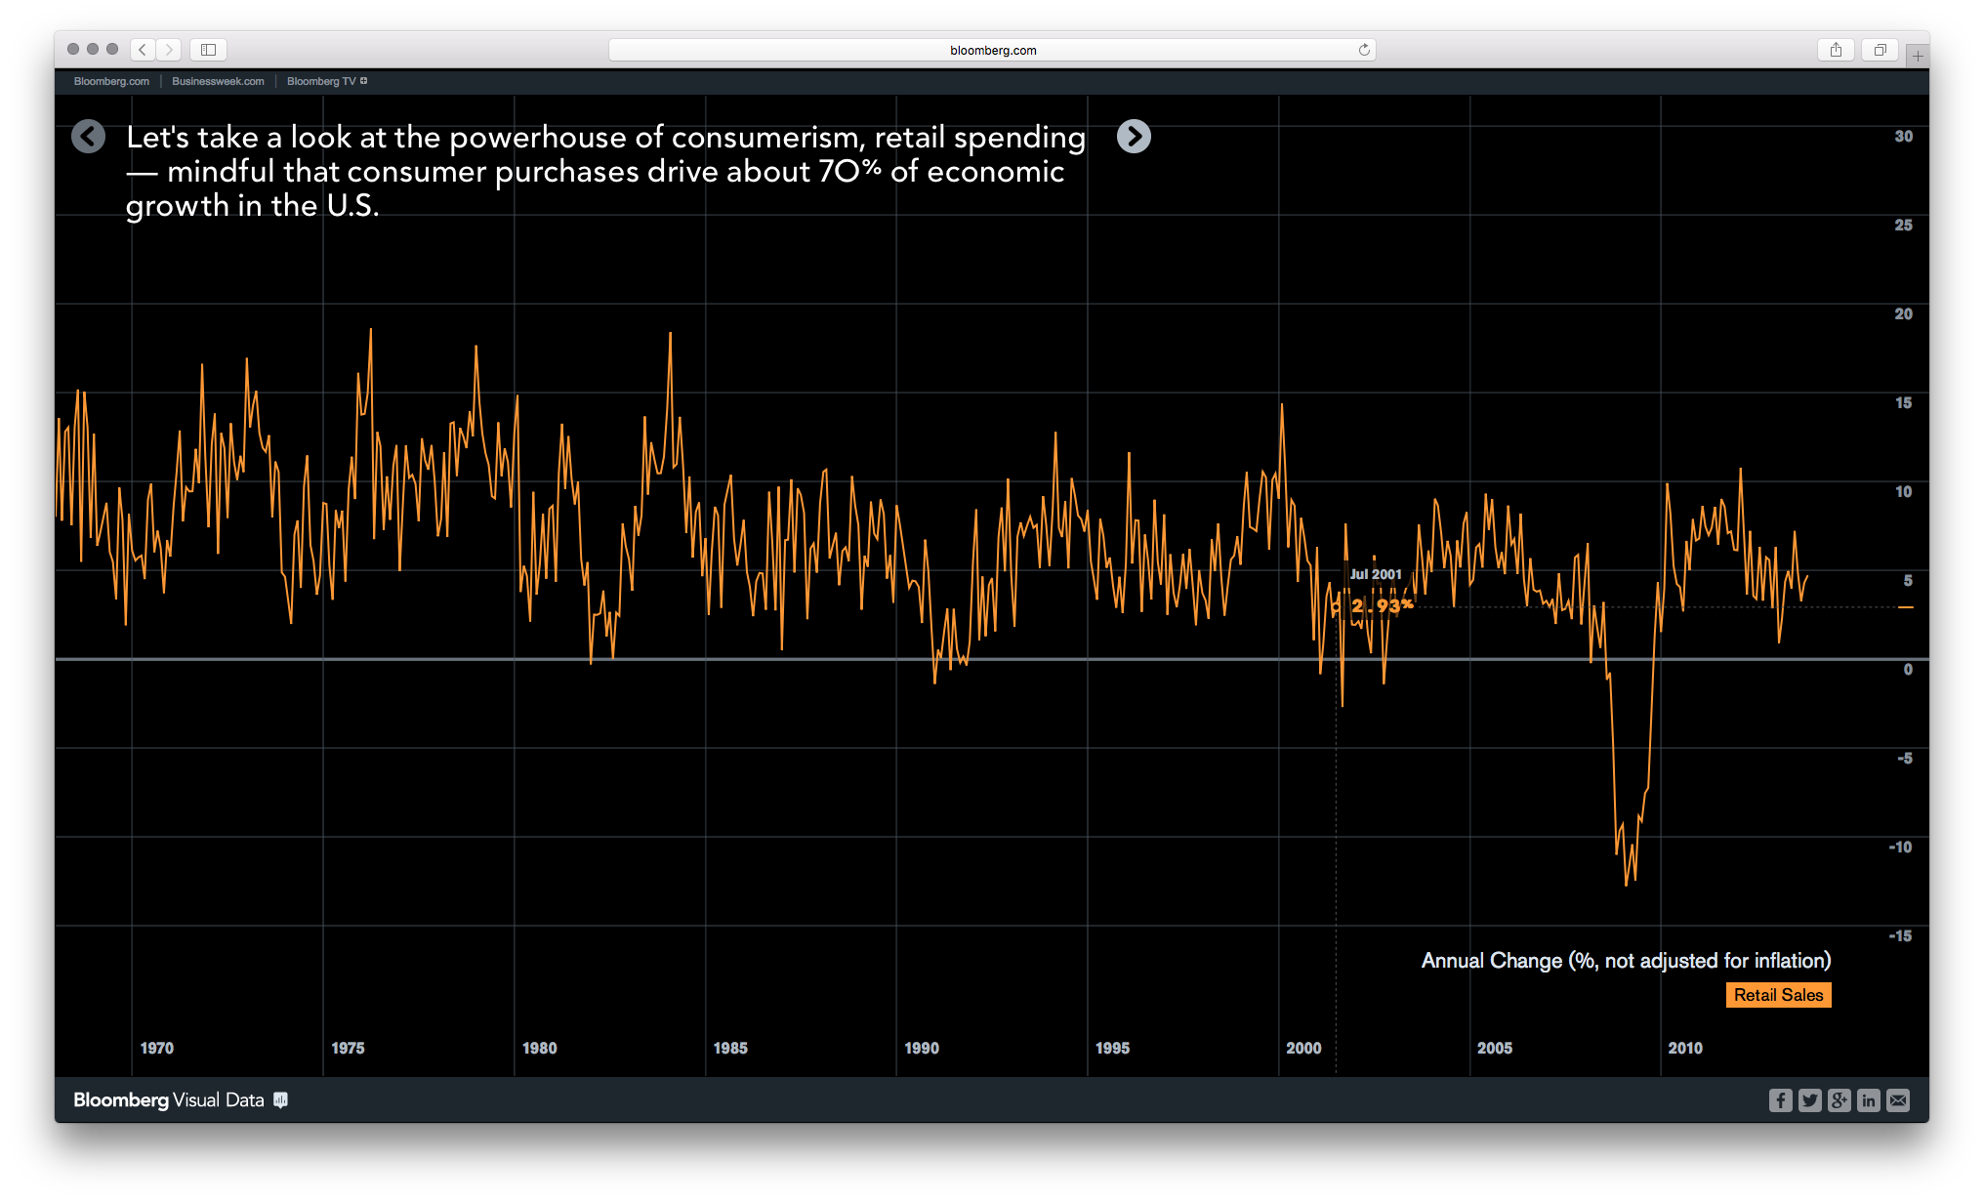This screenshot has height=1201, width=1984.
Task: Share via the Google+ icon
Action: [1839, 1100]
